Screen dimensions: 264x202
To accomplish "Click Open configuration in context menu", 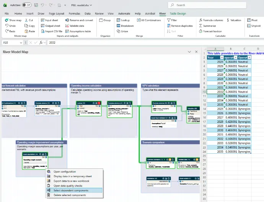I will [x=64, y=171].
